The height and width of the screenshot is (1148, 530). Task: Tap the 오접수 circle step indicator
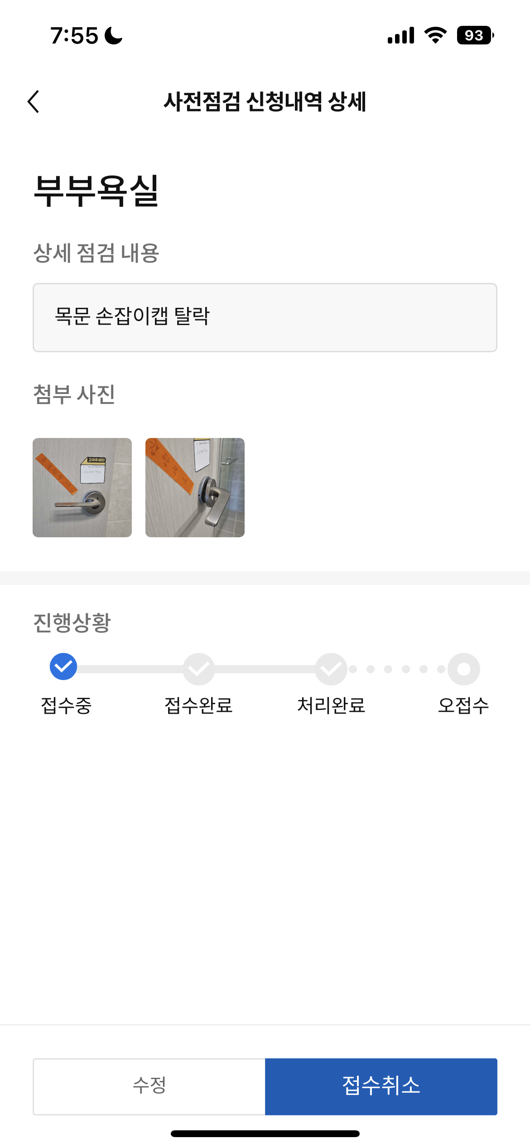(x=463, y=669)
